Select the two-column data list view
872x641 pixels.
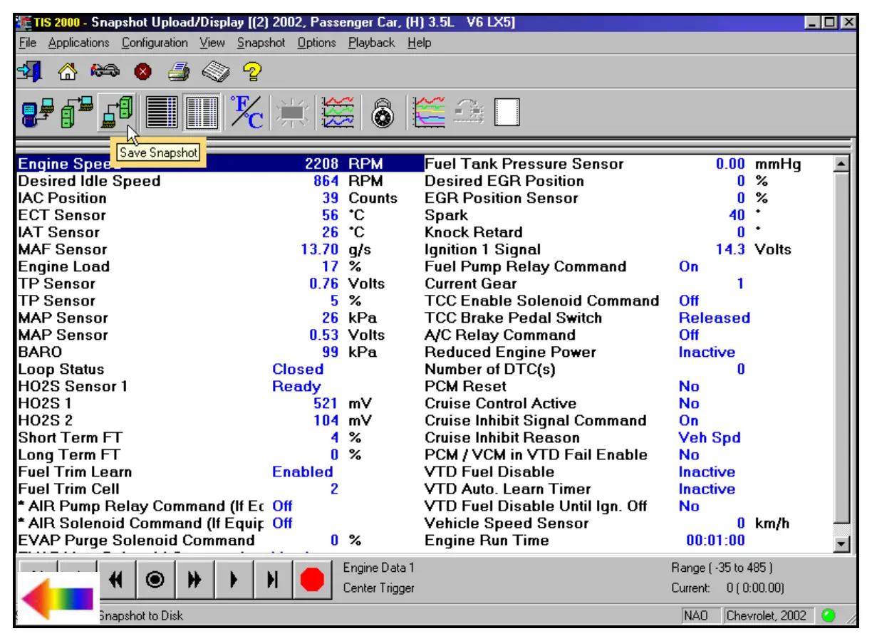(202, 113)
